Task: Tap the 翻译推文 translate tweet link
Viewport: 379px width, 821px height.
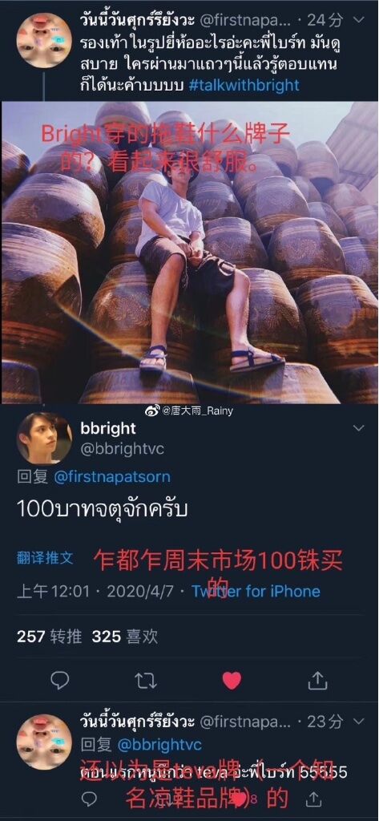Action: 45,558
